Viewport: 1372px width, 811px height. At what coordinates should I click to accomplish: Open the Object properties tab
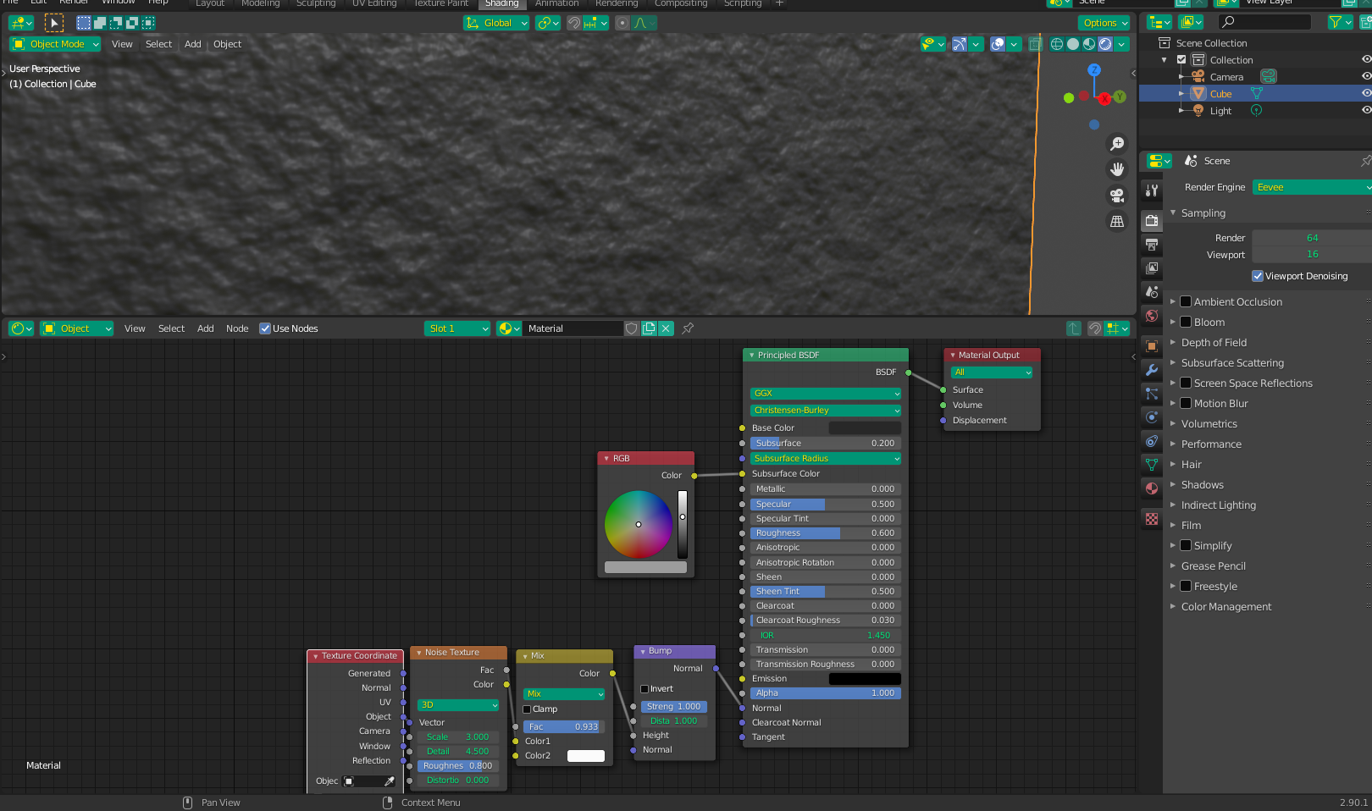[x=1152, y=346]
